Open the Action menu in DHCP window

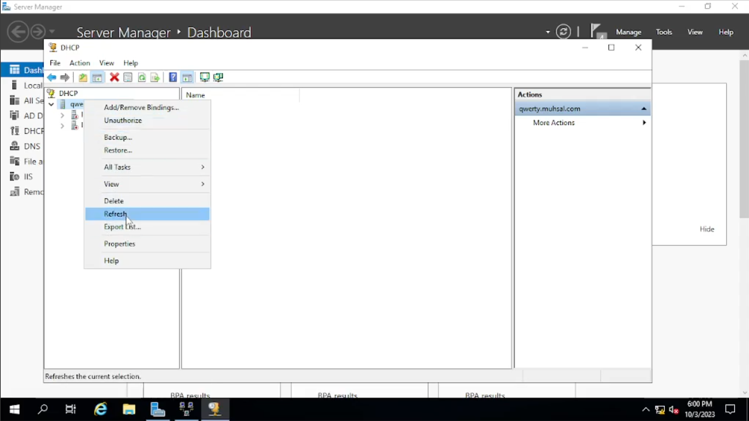tap(80, 63)
